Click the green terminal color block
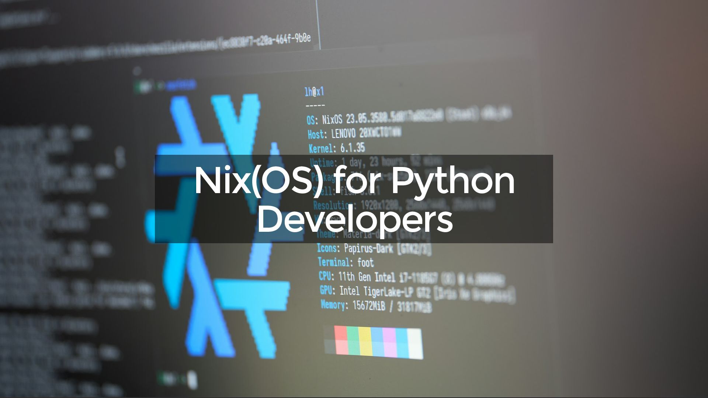Screen dimensions: 708x398 (353, 341)
